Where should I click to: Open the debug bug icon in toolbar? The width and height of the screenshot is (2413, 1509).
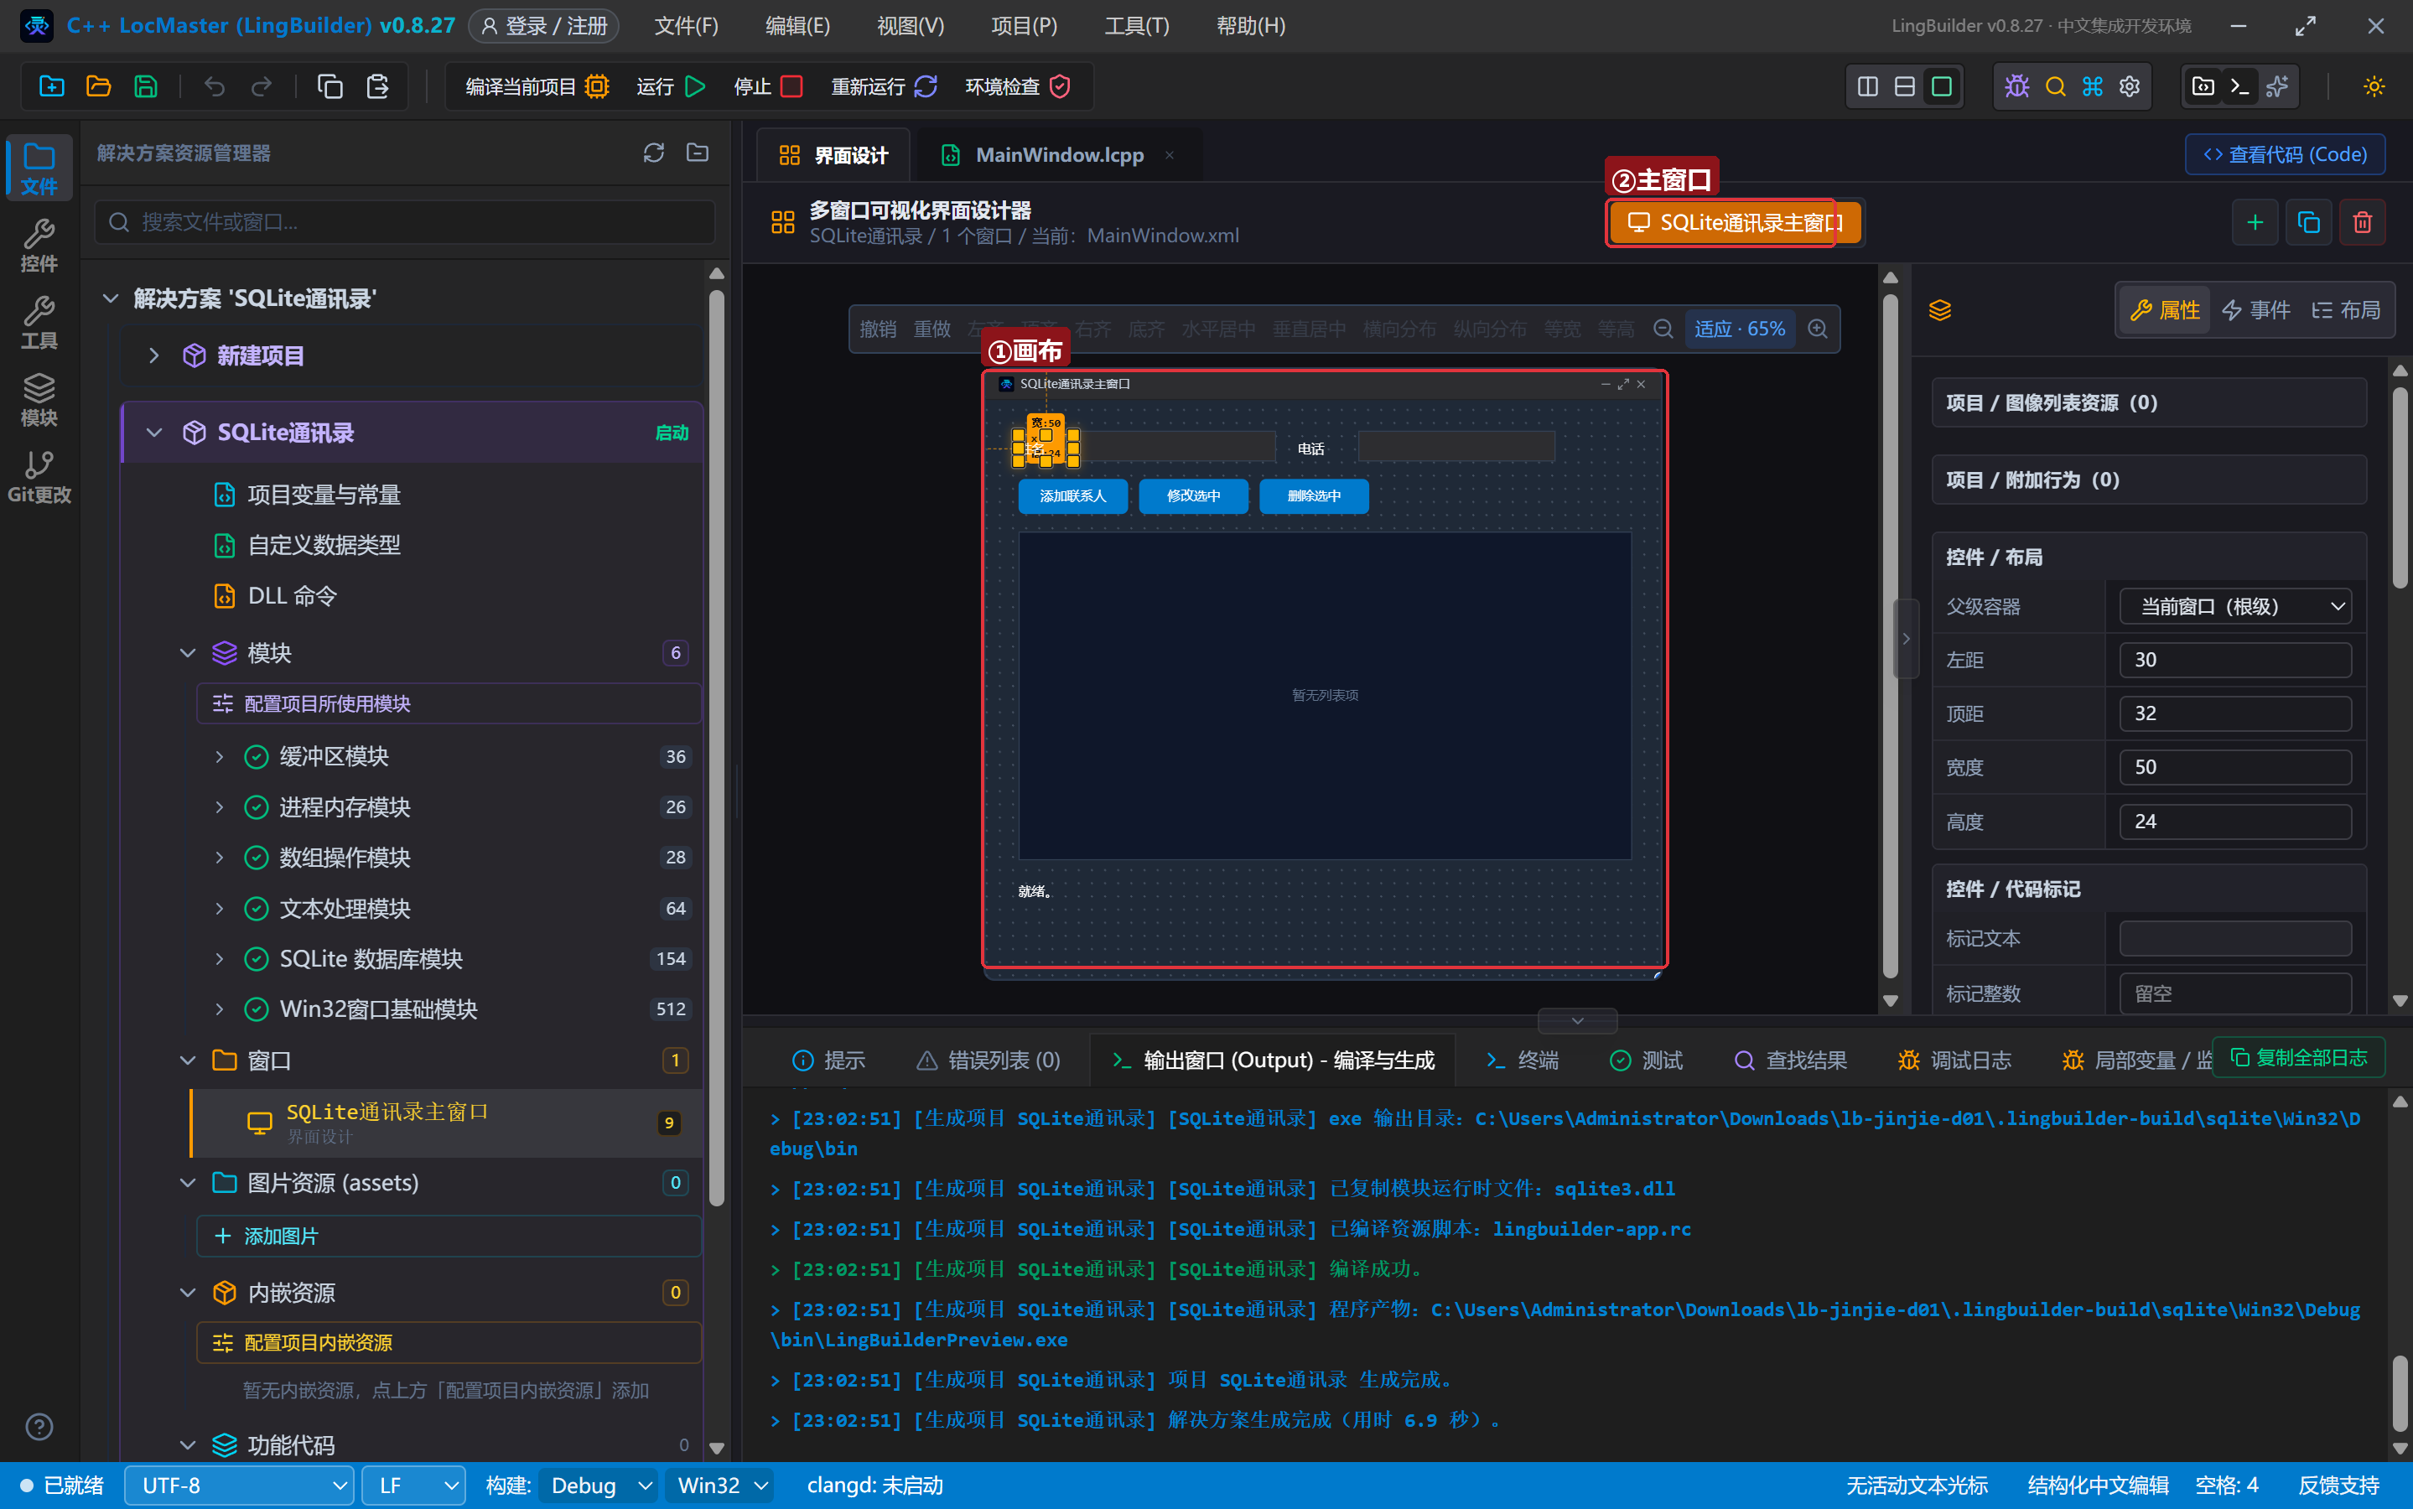point(2016,87)
